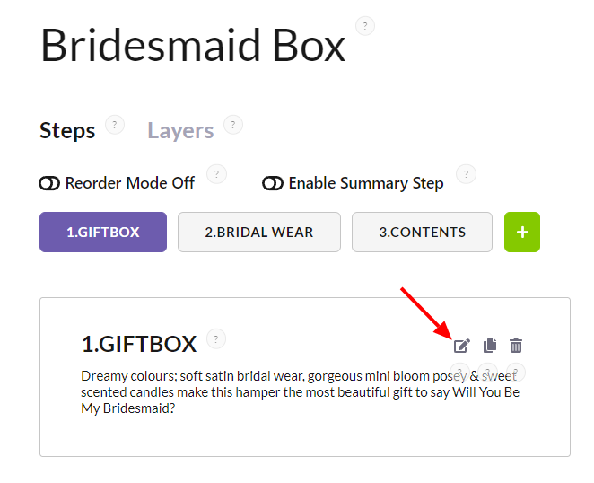Turn on Reorder Mode toggle
The image size is (594, 483).
point(49,183)
